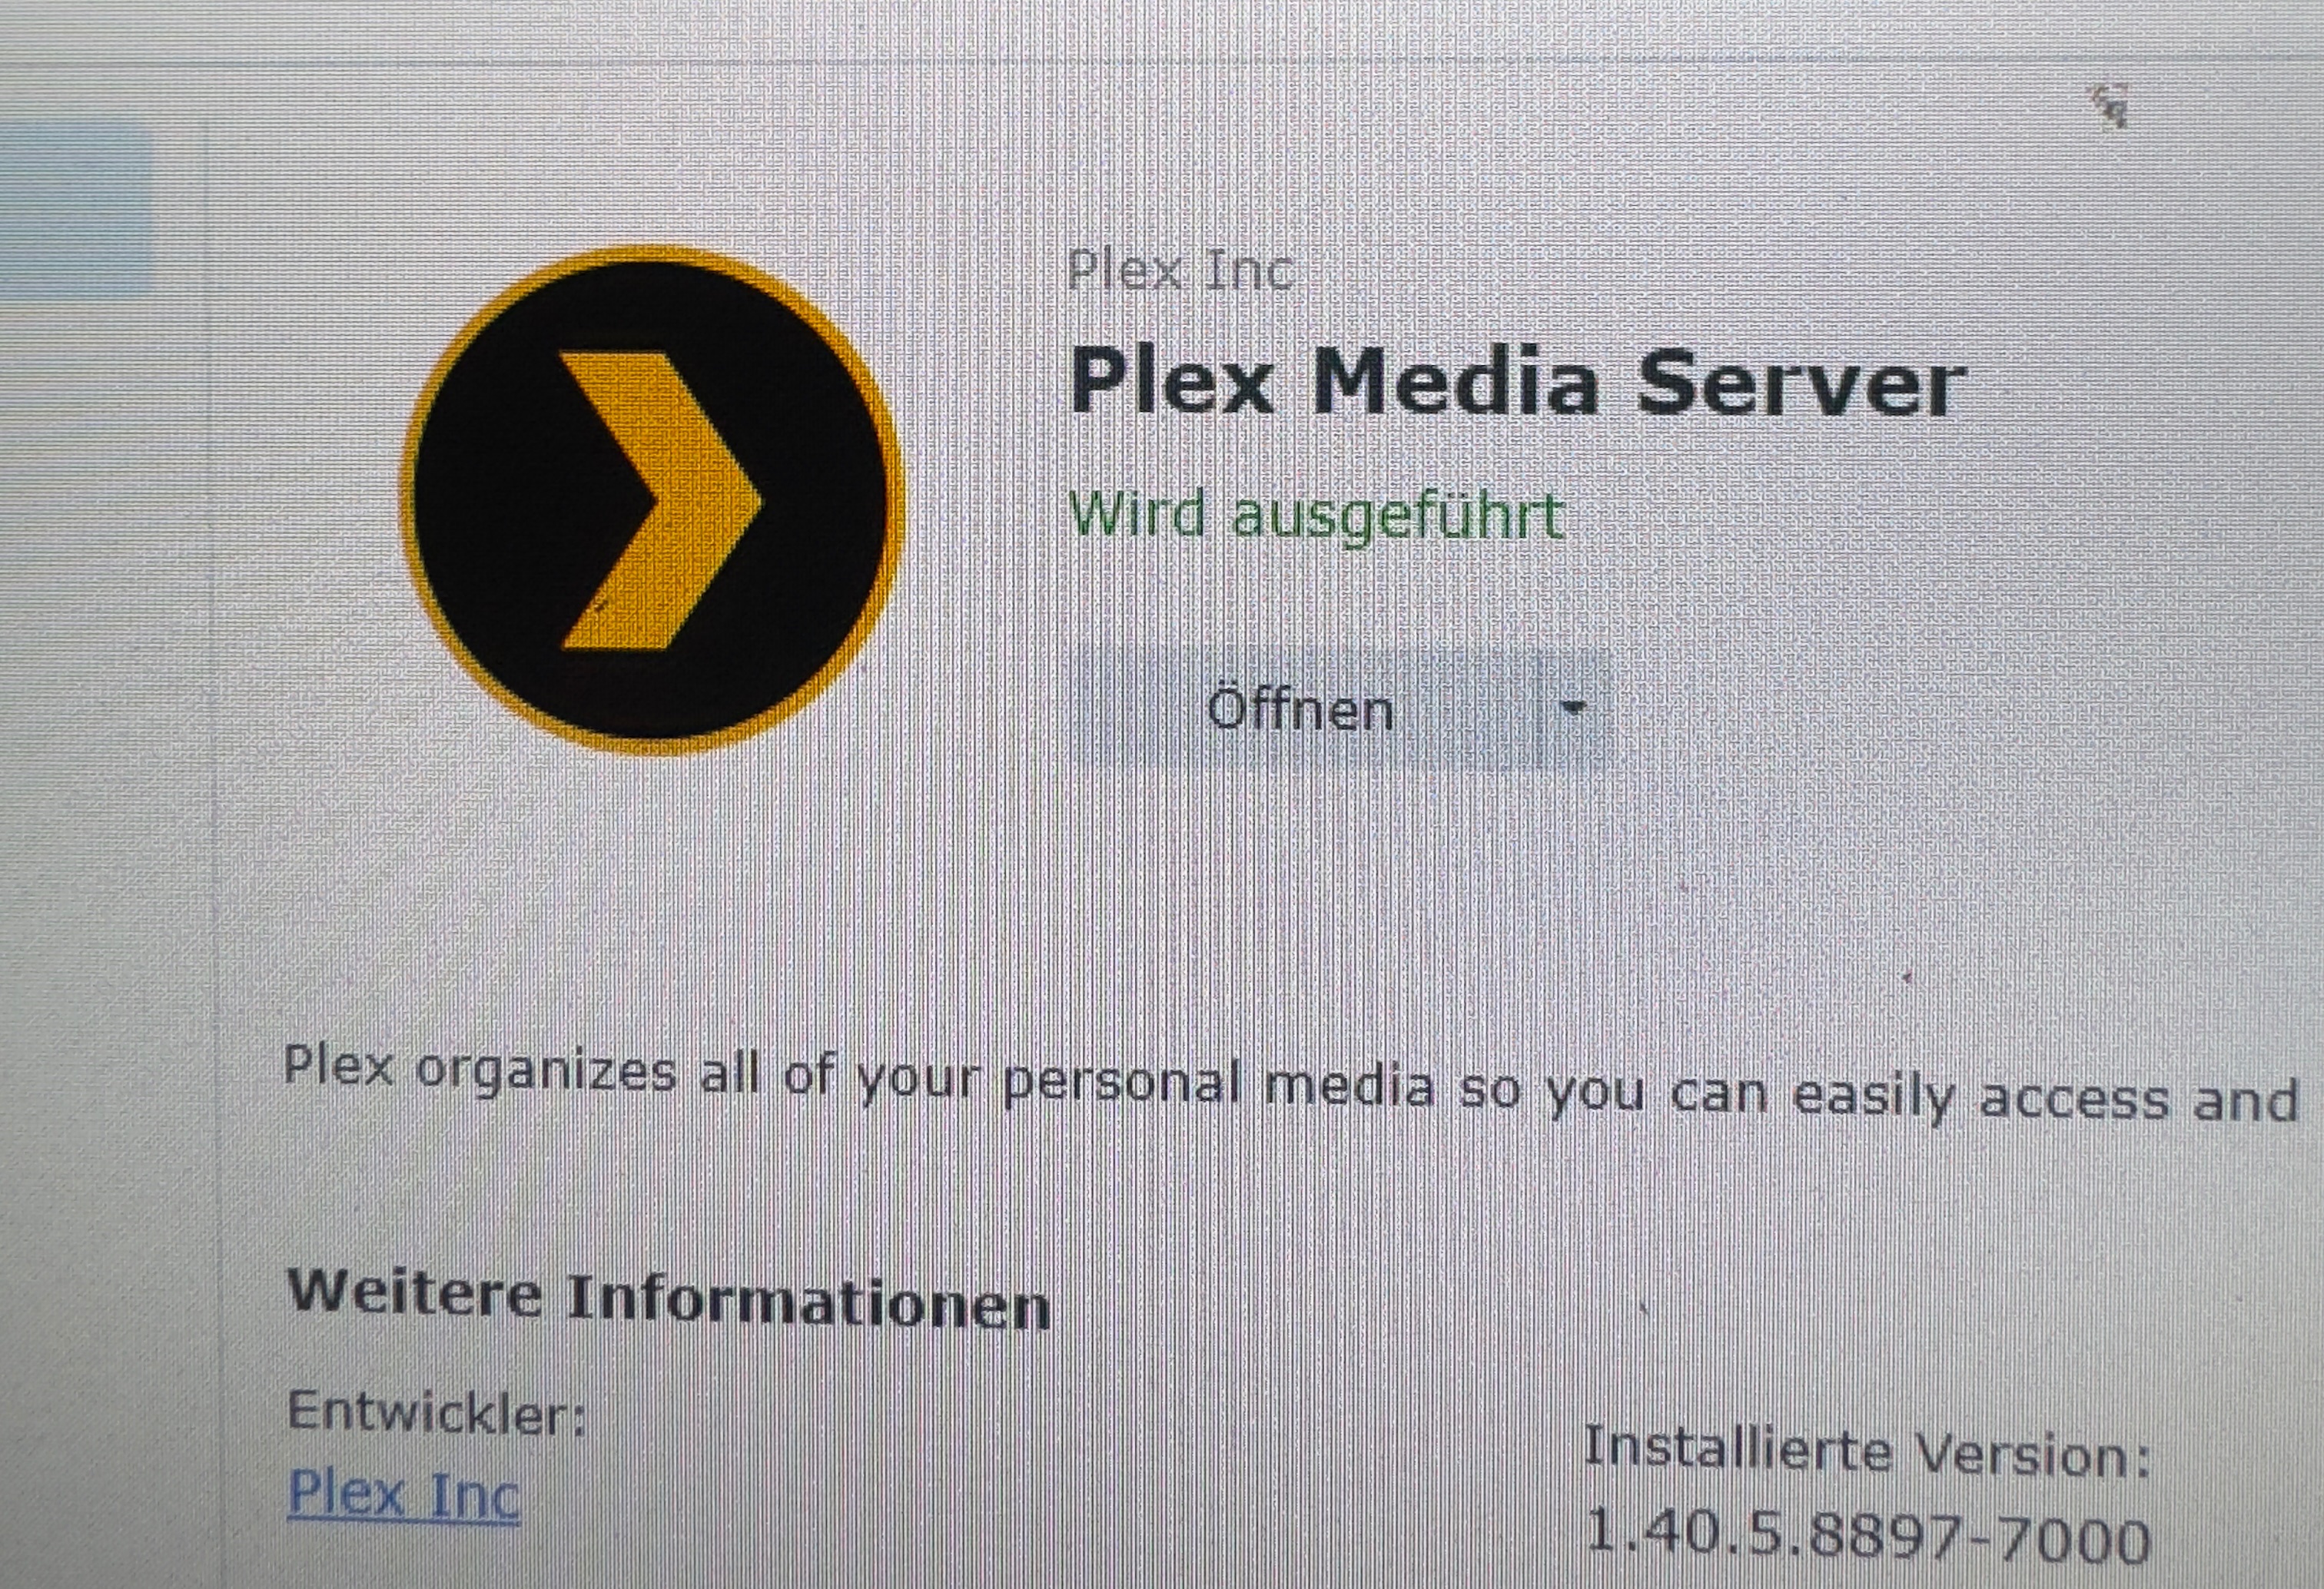Click the word Server in the package title
The image size is (2324, 1589).
click(1797, 386)
